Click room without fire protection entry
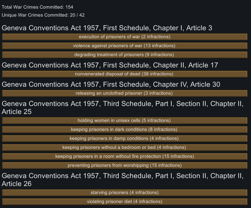 pyautogui.click(x=125, y=156)
